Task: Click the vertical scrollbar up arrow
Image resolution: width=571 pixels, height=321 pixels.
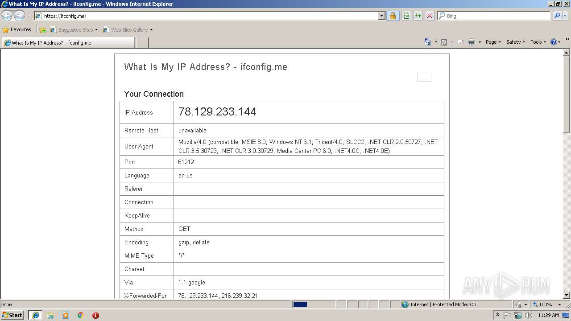Action: [x=567, y=53]
